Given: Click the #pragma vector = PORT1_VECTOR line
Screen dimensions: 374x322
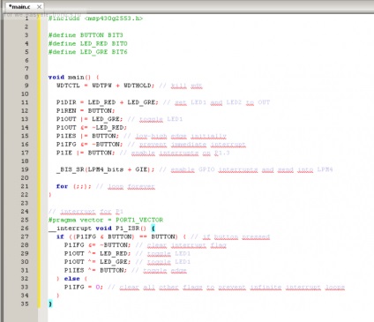Looking at the screenshot, I should tap(106, 220).
